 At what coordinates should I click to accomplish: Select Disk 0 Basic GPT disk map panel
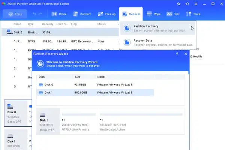point(18,113)
